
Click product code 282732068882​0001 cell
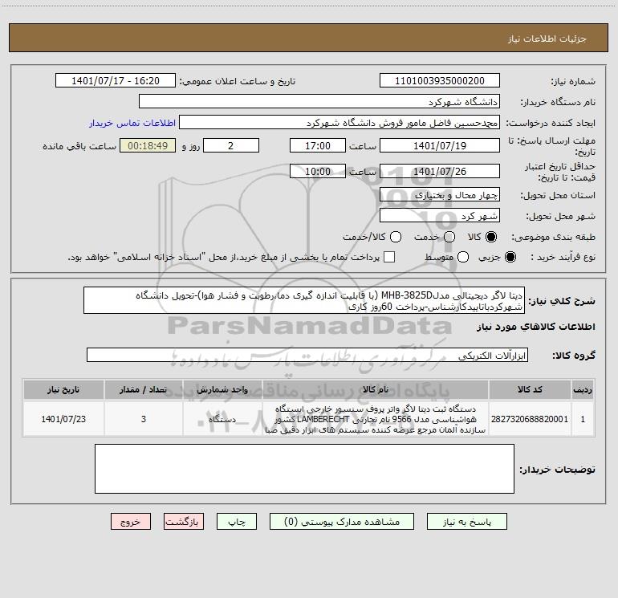click(x=530, y=419)
